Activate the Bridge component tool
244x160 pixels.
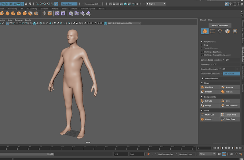pyautogui.click(x=210, y=106)
